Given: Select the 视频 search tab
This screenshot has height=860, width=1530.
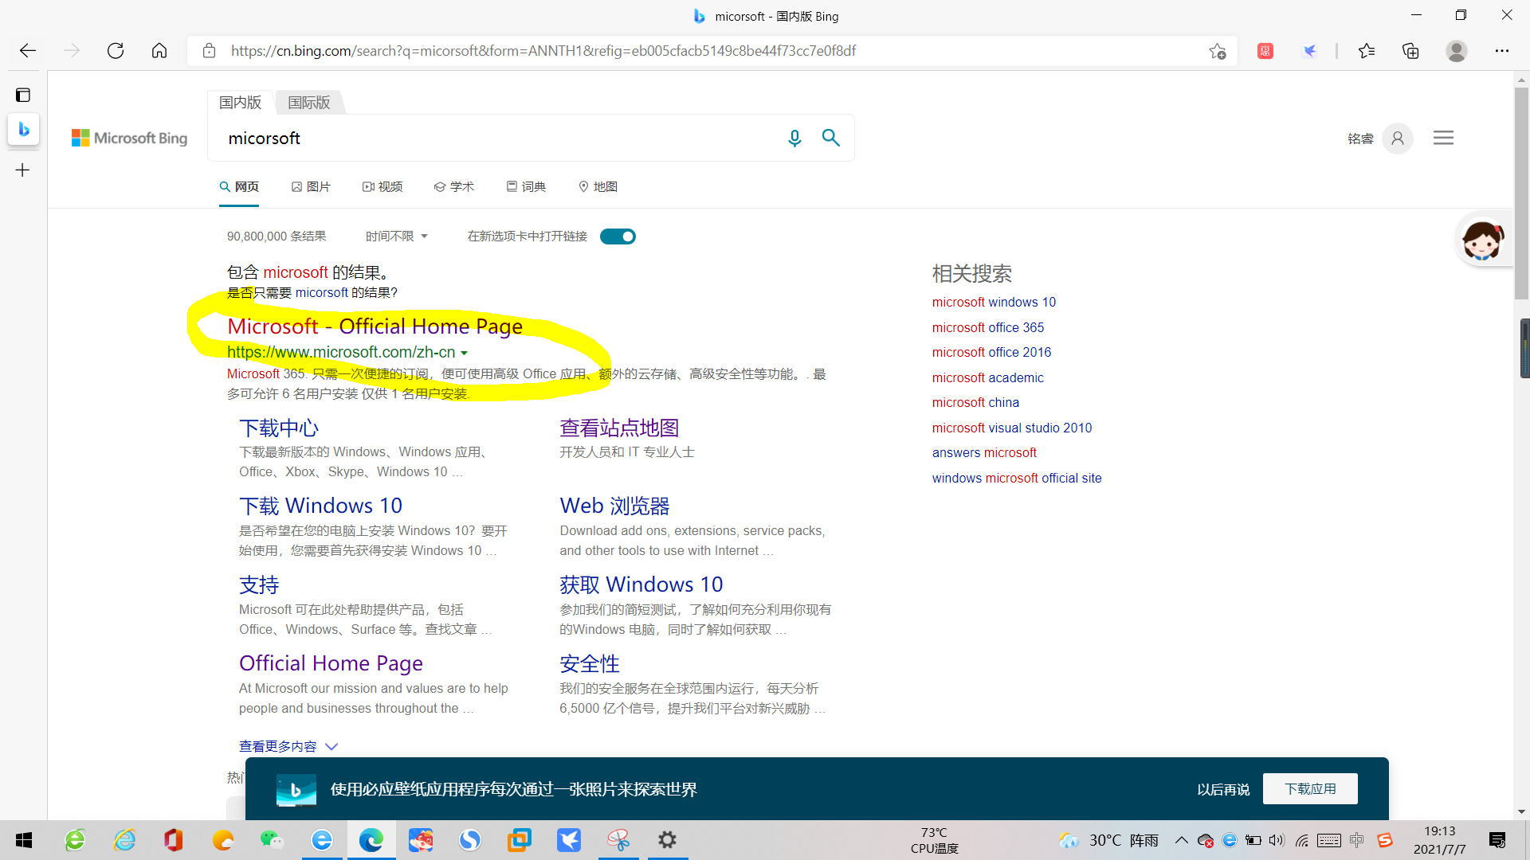Looking at the screenshot, I should pos(382,186).
